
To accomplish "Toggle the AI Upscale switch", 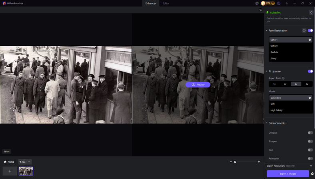I will pyautogui.click(x=310, y=71).
